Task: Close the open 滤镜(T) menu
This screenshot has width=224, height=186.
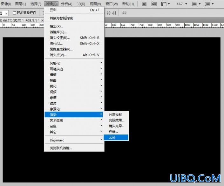Action: point(51,4)
